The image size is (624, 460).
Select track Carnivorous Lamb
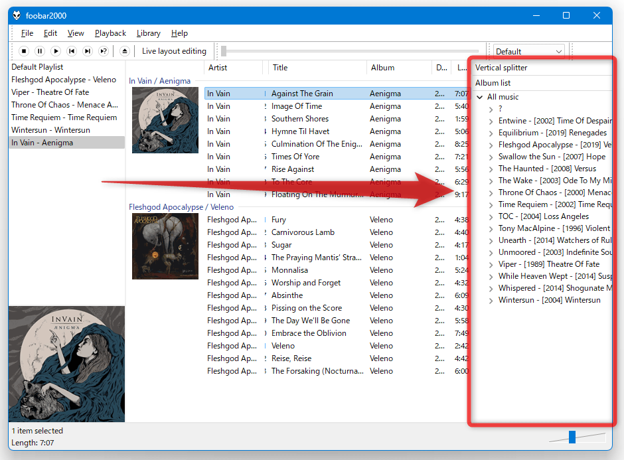(x=337, y=232)
